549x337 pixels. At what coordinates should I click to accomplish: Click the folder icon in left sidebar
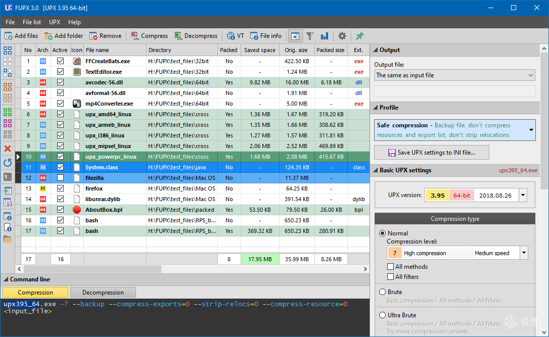point(8,239)
